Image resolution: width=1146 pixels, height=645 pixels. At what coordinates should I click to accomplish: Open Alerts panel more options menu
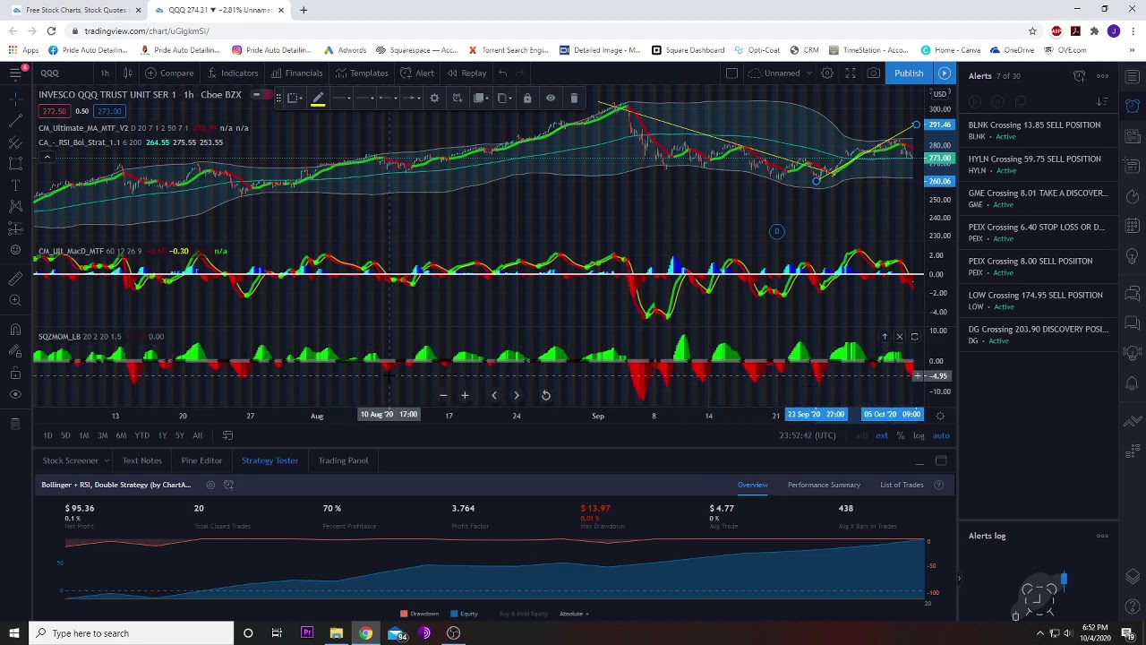point(1102,76)
